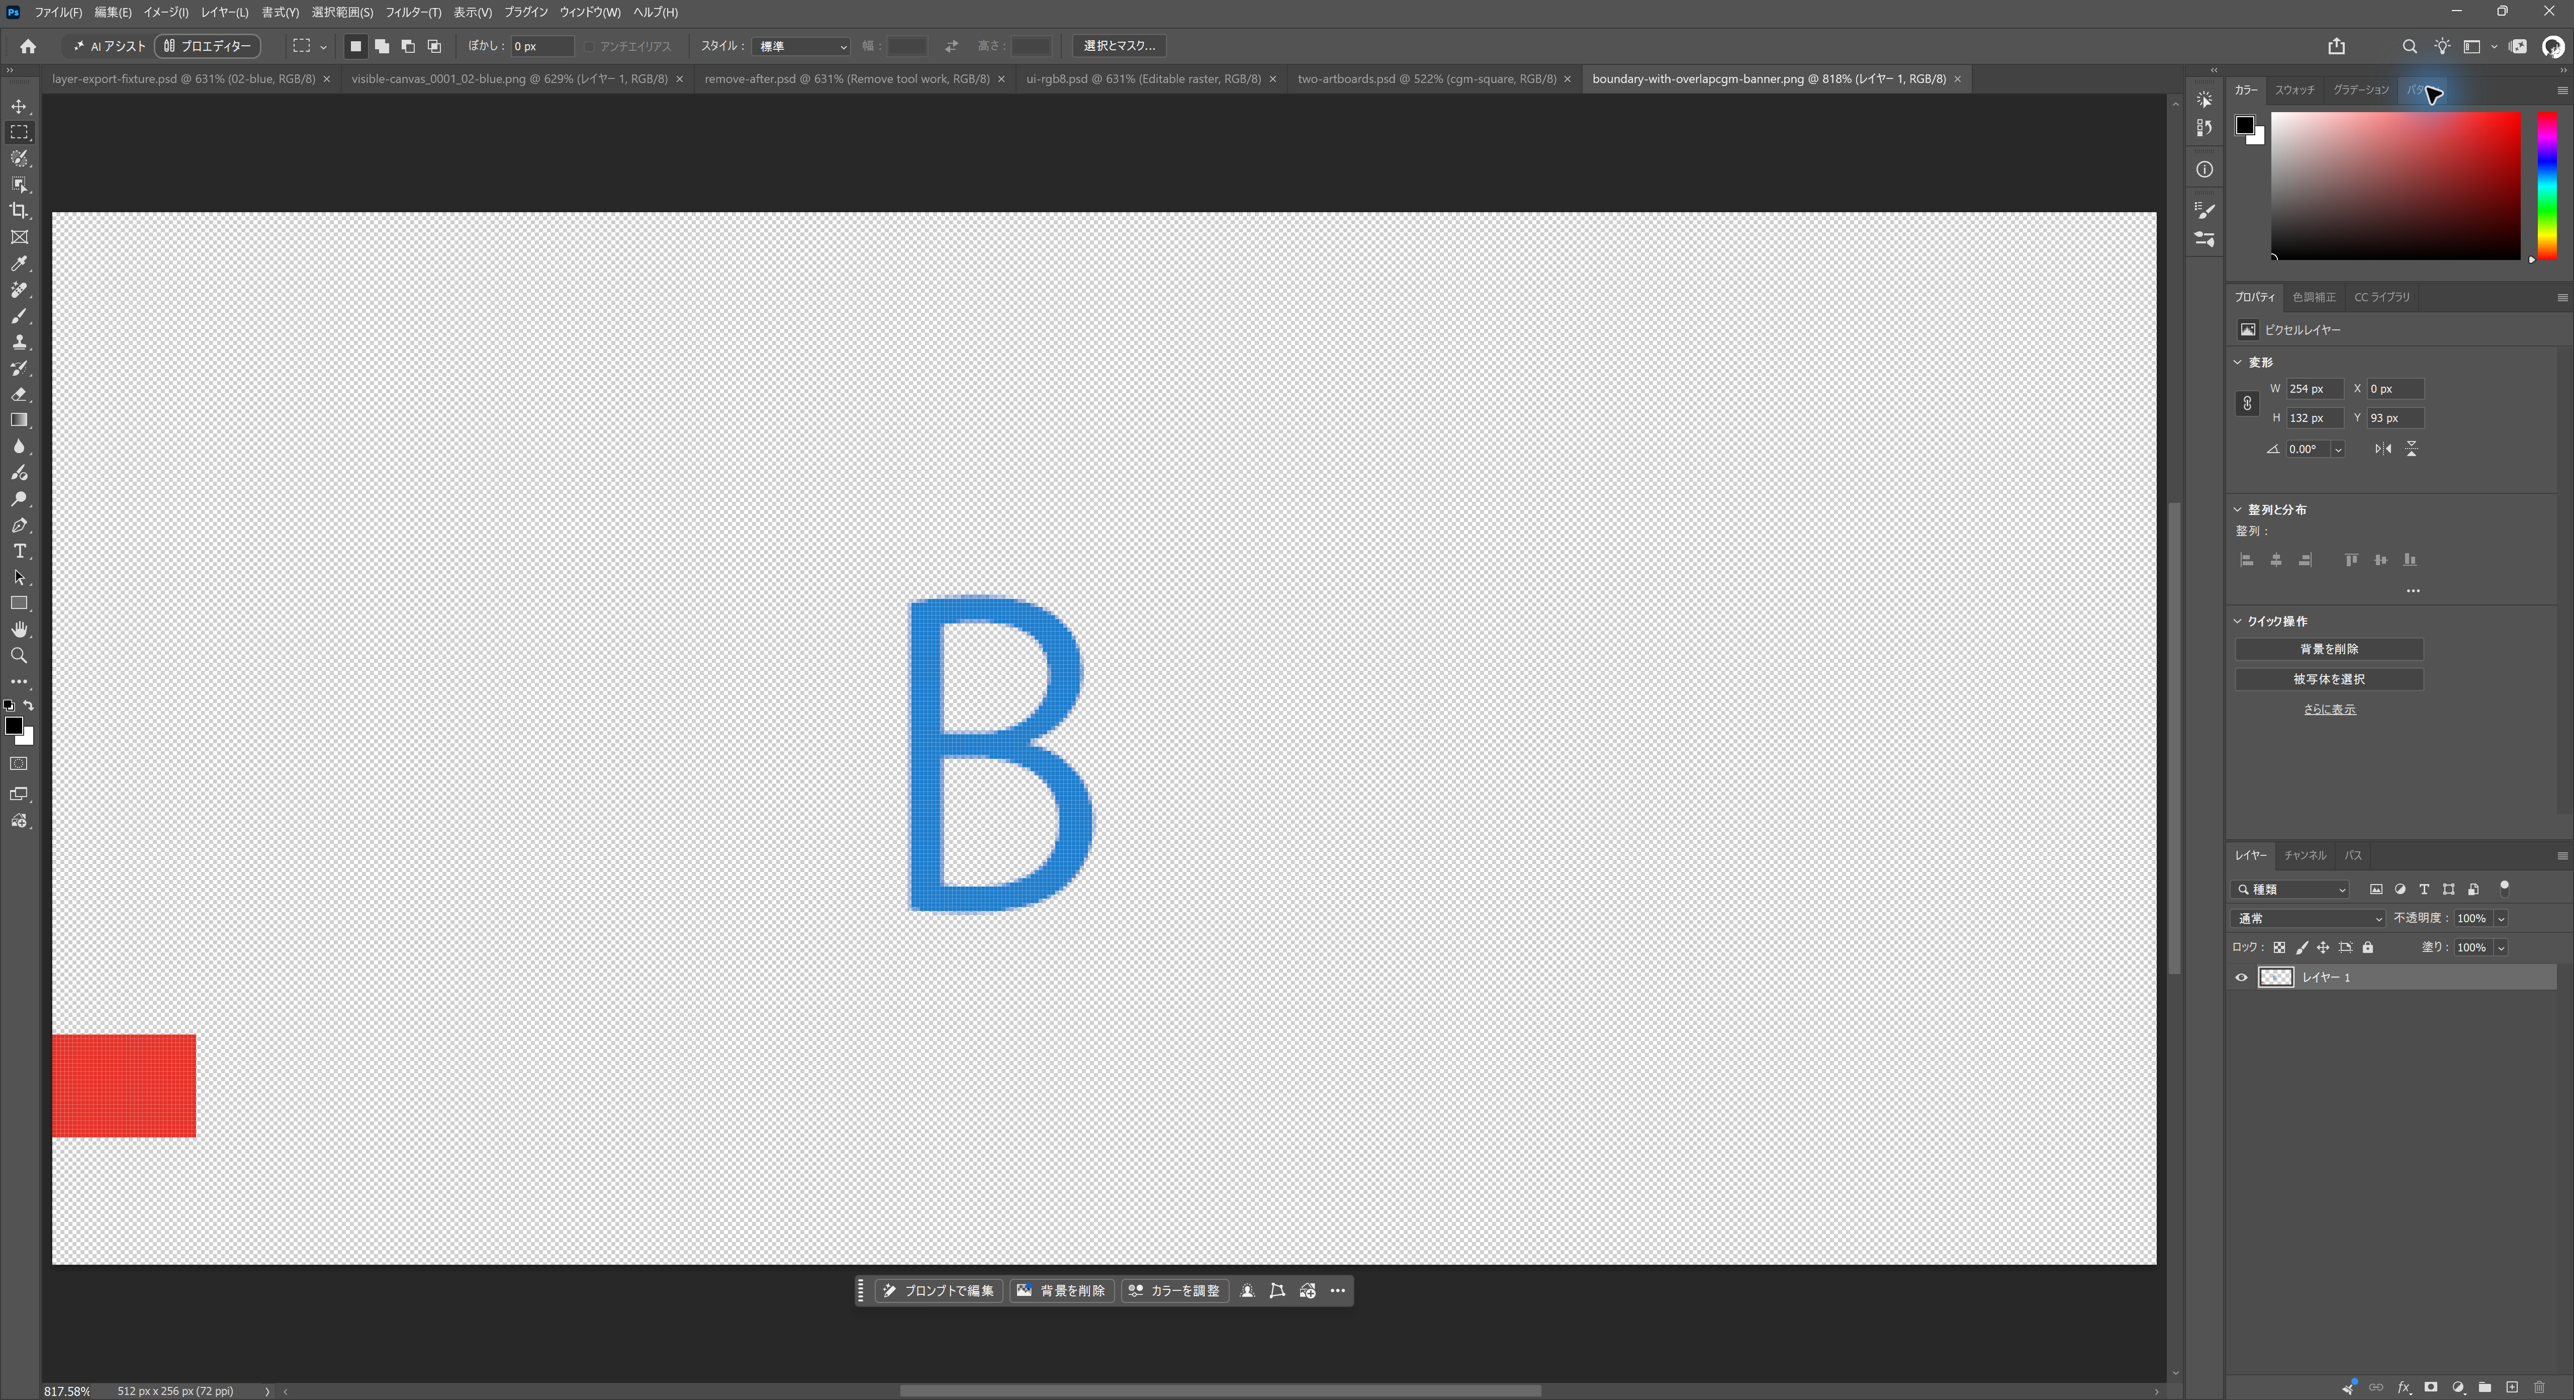Screen dimensions: 2574x1400
Task: Open the フィルター(T) menu
Action: click(x=413, y=12)
